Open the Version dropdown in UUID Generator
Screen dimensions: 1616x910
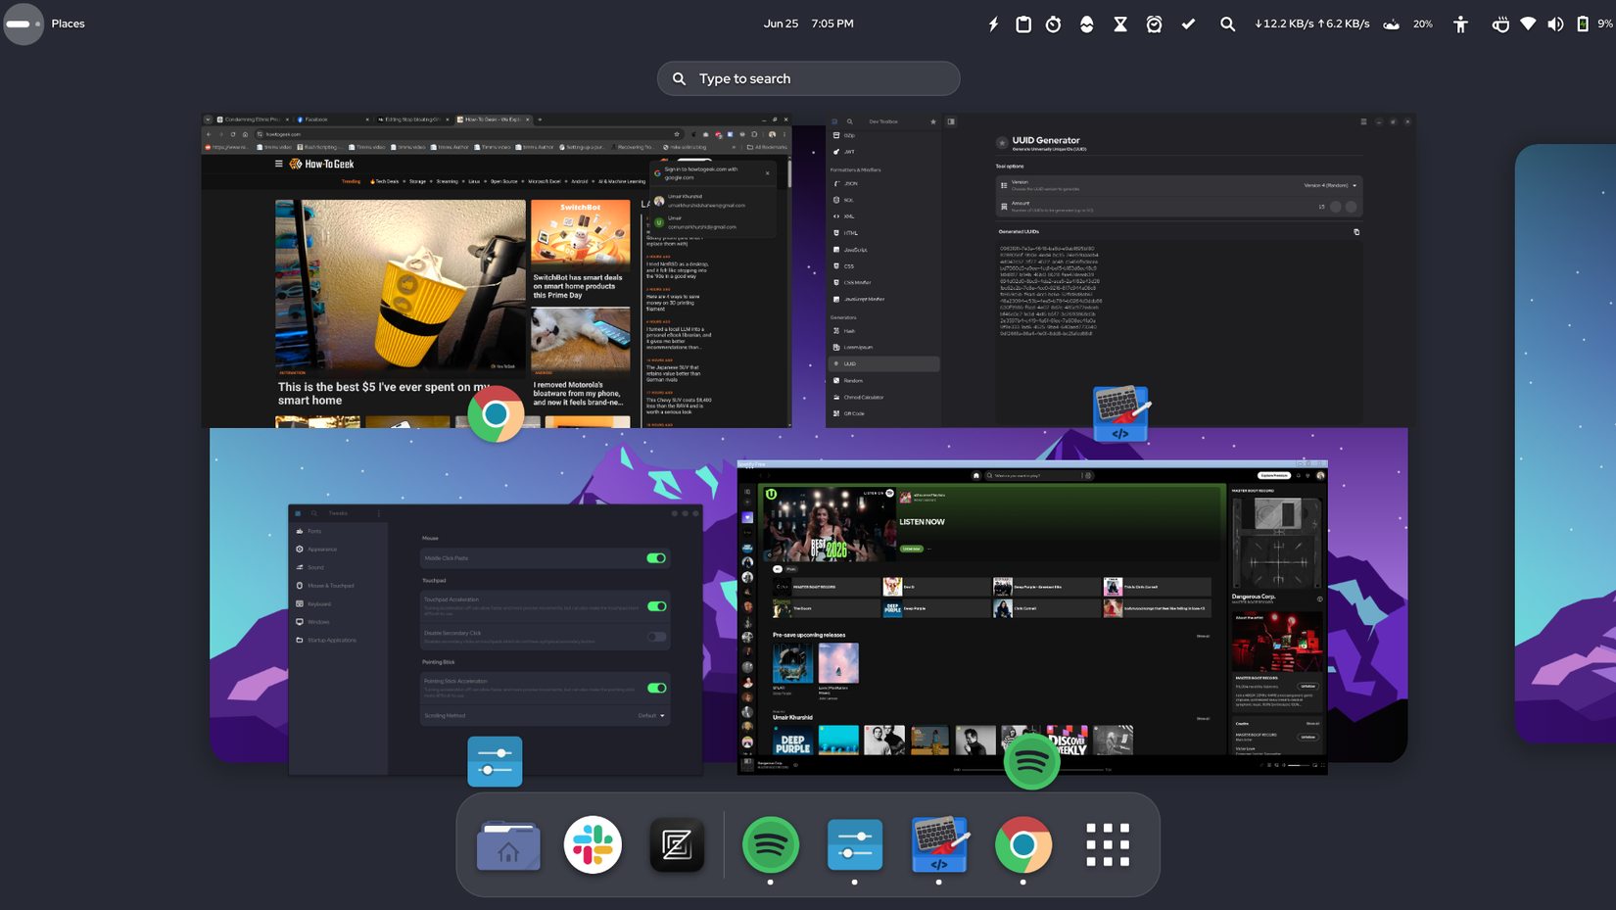coord(1330,185)
